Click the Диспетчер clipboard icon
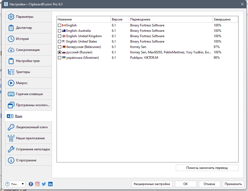The height and width of the screenshot is (191, 248). tap(11, 28)
